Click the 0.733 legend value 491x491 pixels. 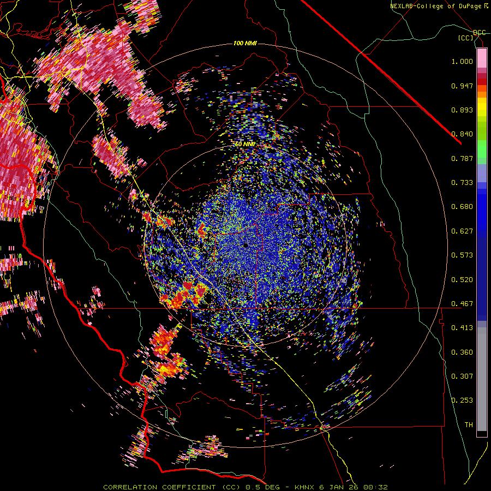tap(462, 183)
